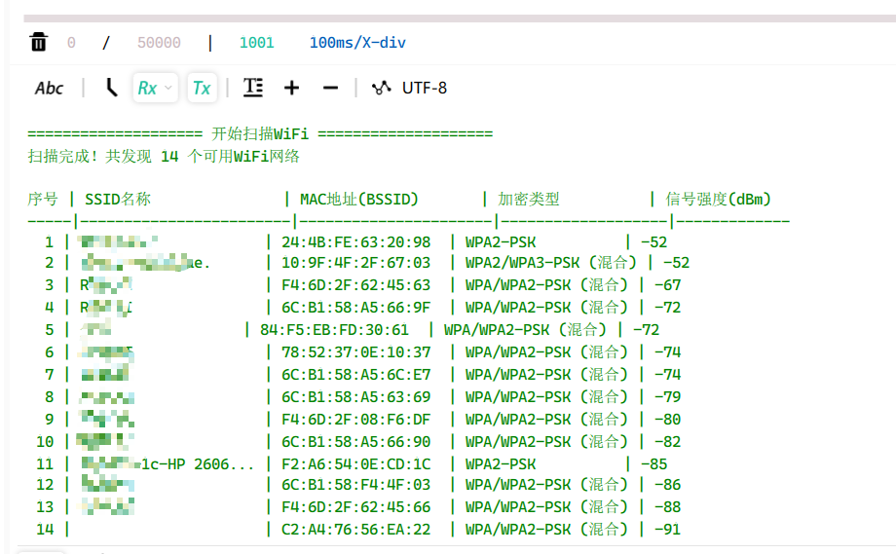Viewport: 896px width, 554px height.
Task: Click MAC address 24:4B:FE:63:20:98
Action: pyautogui.click(x=355, y=242)
